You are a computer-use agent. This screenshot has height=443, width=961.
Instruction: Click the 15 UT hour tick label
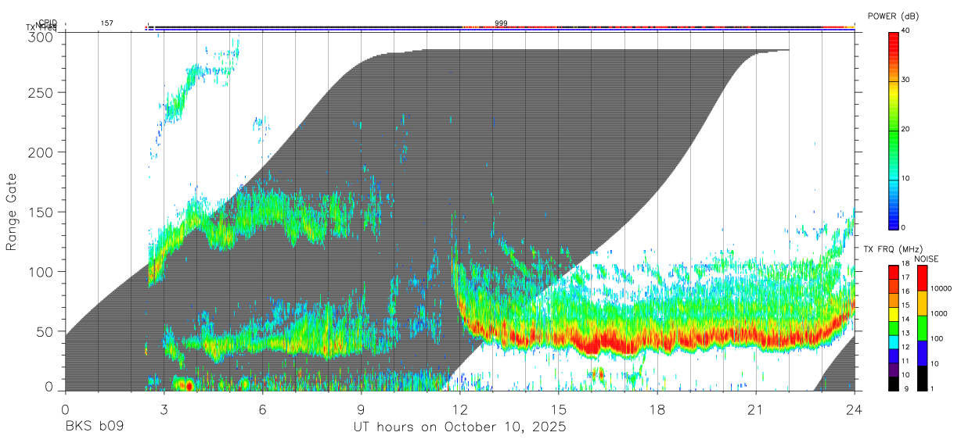pyautogui.click(x=559, y=409)
